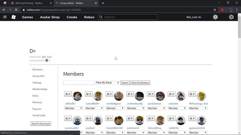Open Social Links in the sidebar
The width and height of the screenshot is (241, 135).
[x=39, y=115]
